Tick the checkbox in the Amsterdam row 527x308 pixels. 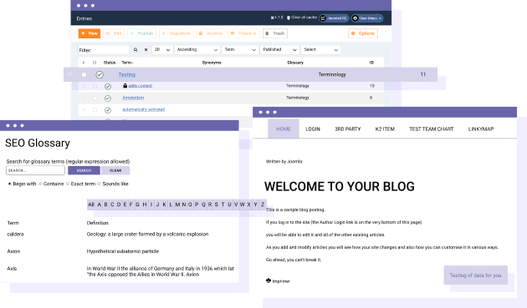tap(95, 98)
